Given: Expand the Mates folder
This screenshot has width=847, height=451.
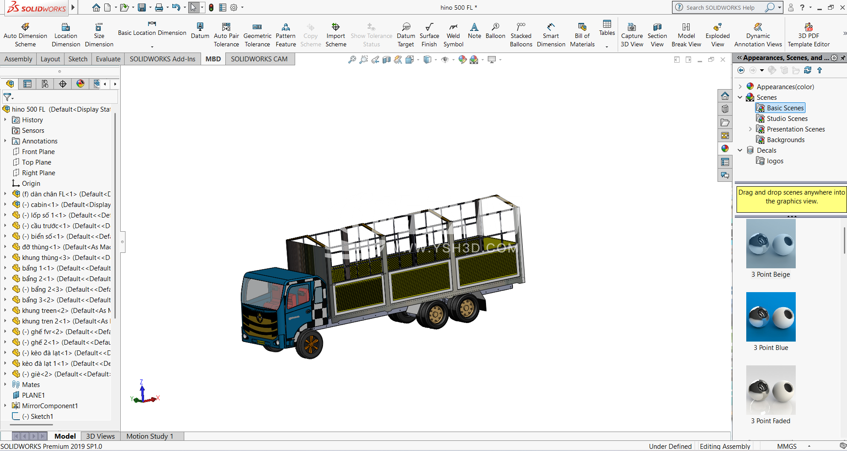Looking at the screenshot, I should [5, 384].
